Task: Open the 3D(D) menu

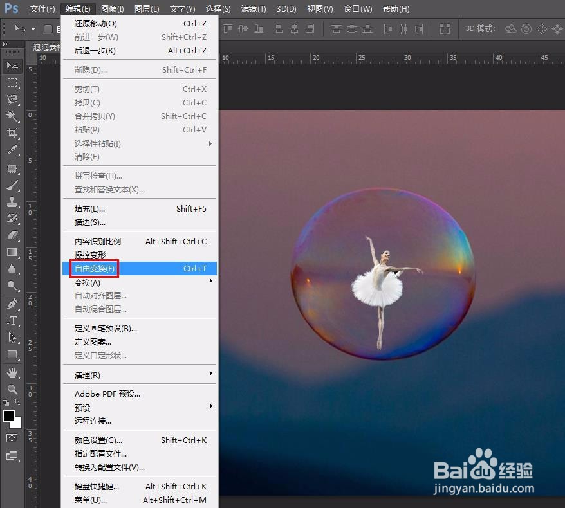Action: [x=286, y=8]
